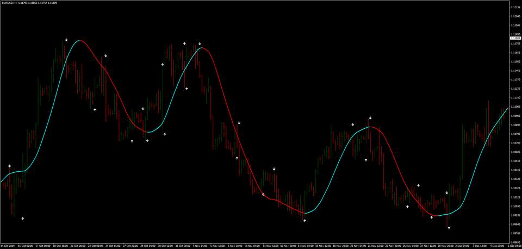Click the 2 Dec 04:00 time label
The height and width of the screenshot is (249, 522).
tap(463, 246)
